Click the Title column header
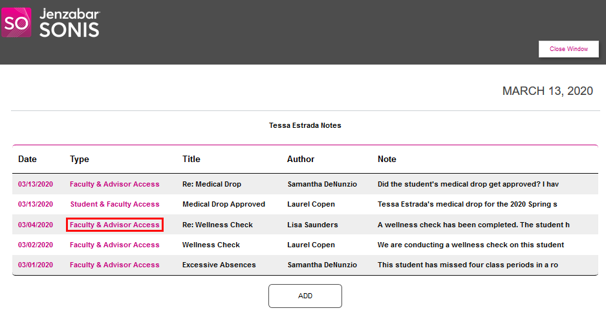This screenshot has height=317, width=606. pos(191,159)
